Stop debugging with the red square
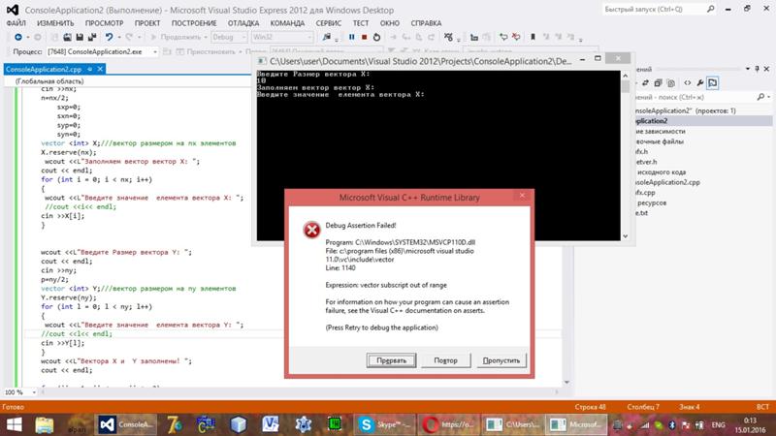The height and width of the screenshot is (436, 776). point(365,37)
